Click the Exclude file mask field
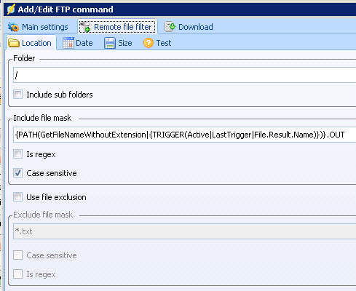 pos(185,231)
